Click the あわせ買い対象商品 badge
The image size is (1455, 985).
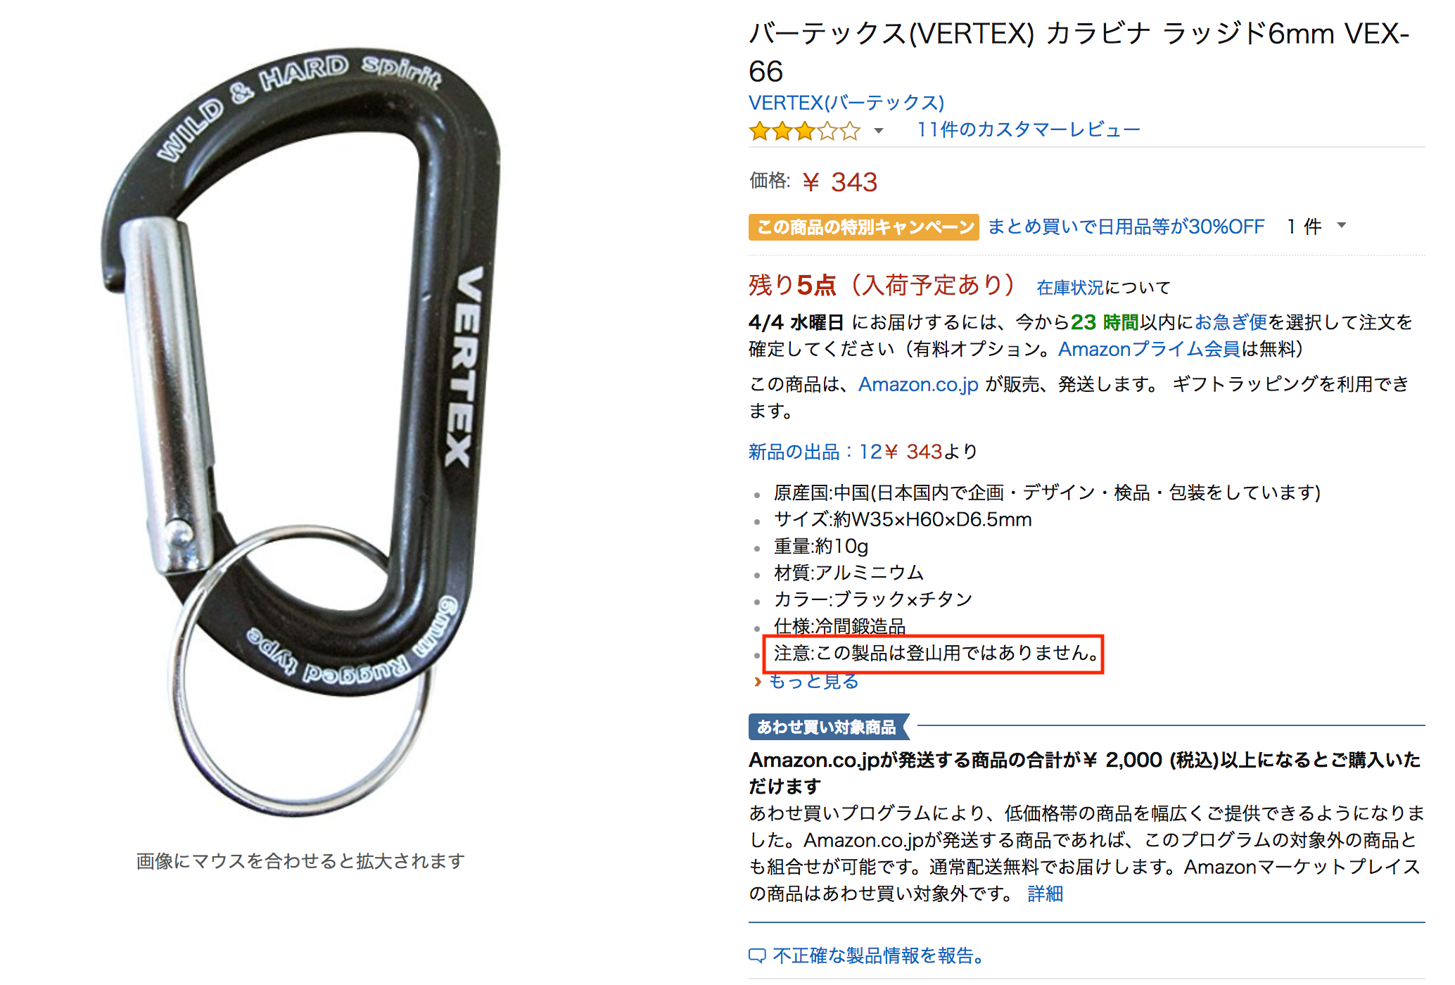pyautogui.click(x=828, y=727)
